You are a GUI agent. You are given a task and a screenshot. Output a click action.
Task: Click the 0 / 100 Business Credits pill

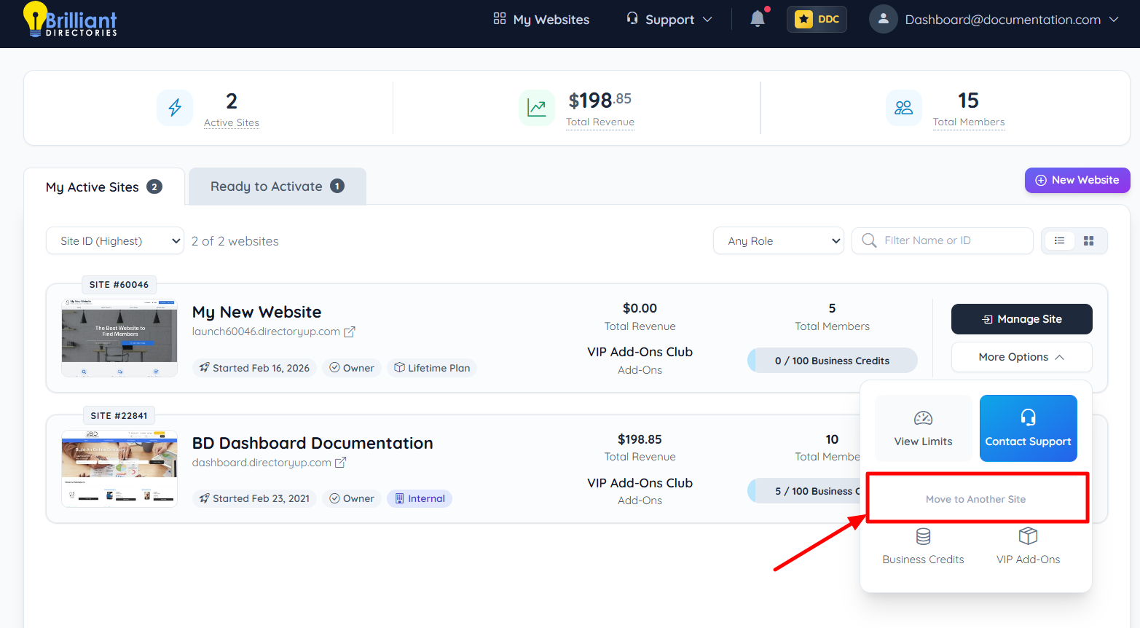(x=832, y=361)
